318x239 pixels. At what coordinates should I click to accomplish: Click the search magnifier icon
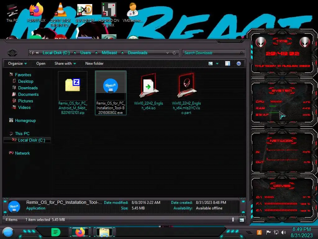[x=241, y=53]
